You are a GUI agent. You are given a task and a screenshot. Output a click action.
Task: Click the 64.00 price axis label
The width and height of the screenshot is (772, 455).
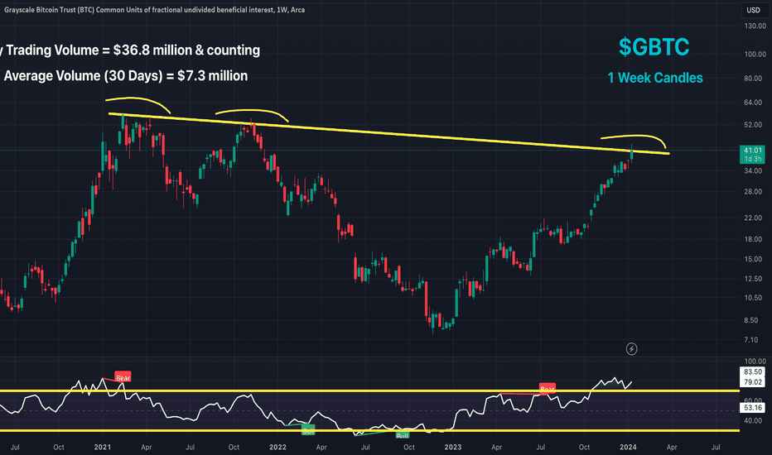[x=755, y=103]
